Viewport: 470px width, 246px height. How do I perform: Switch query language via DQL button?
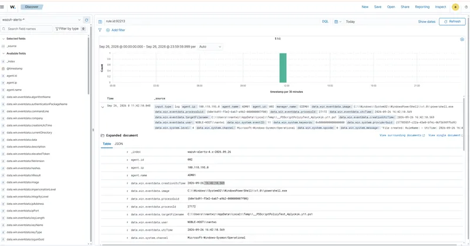325,22
